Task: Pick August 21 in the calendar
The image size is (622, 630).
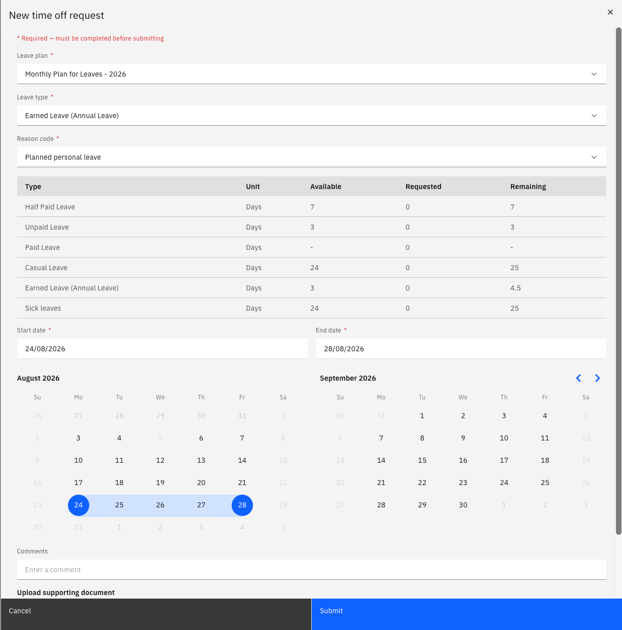Action: [x=242, y=483]
